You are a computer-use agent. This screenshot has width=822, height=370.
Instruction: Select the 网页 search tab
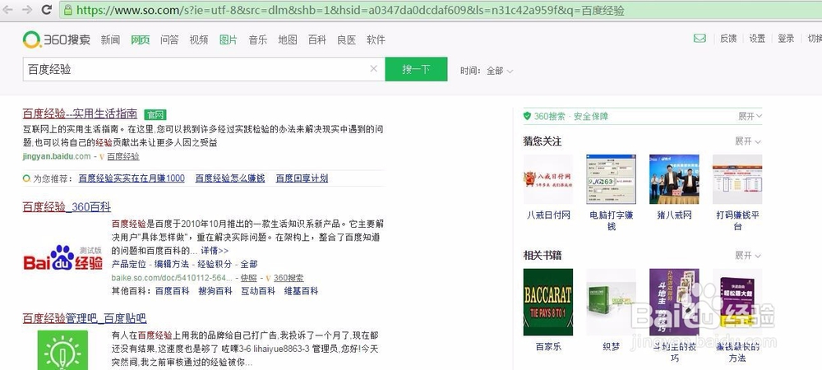(140, 39)
